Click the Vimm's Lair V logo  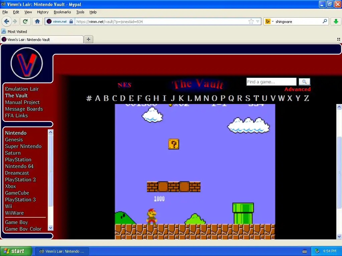click(27, 63)
